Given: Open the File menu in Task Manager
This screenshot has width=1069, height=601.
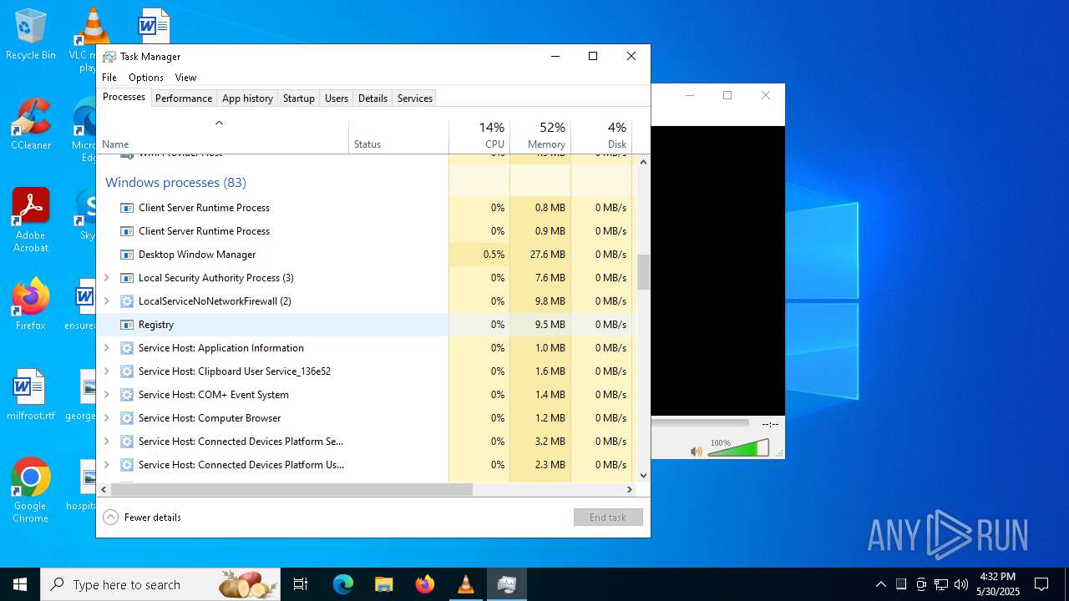Looking at the screenshot, I should [109, 78].
